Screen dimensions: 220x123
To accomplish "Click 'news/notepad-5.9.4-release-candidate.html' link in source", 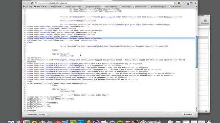I will [x=62, y=64].
